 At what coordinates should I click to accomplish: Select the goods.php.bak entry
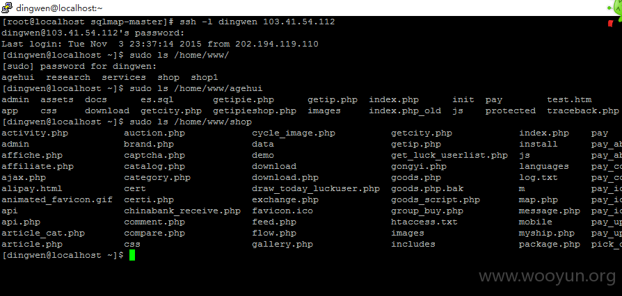427,188
